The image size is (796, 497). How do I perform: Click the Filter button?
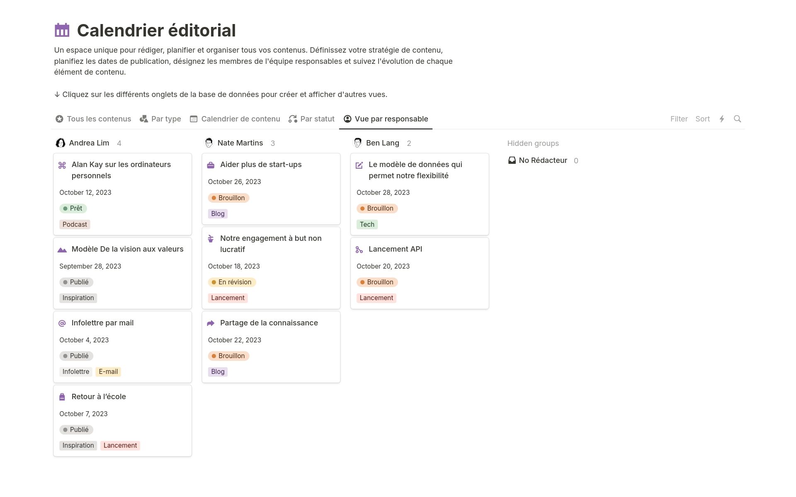coord(679,119)
